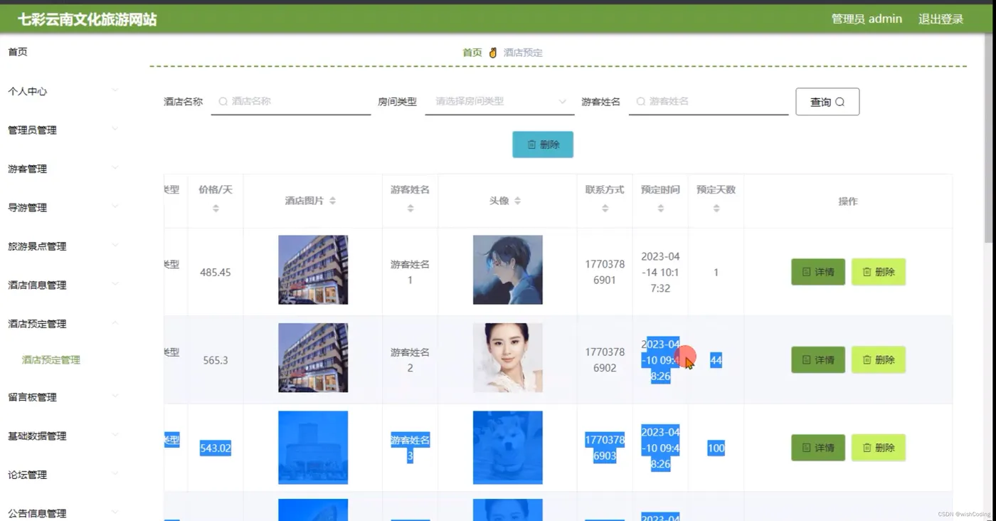Delete the 游客姓名3 booking row
This screenshot has height=521, width=996.
[x=879, y=448]
